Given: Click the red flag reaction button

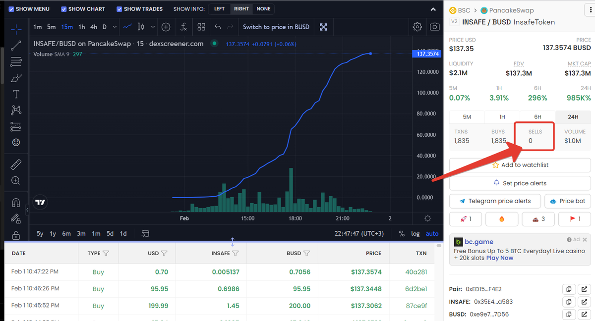Looking at the screenshot, I should pos(575,219).
